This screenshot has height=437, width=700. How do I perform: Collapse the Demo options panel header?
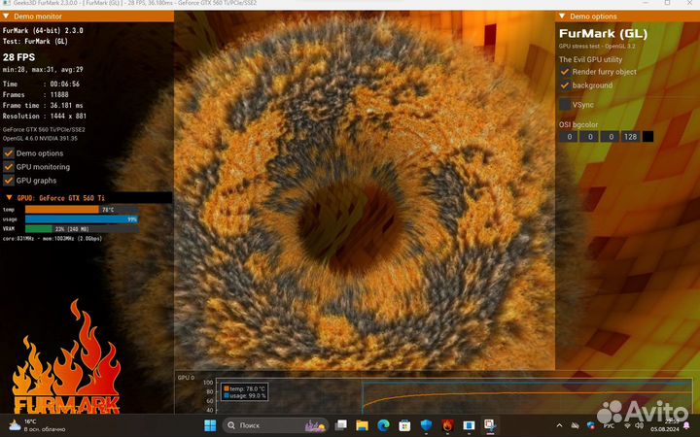click(x=562, y=17)
